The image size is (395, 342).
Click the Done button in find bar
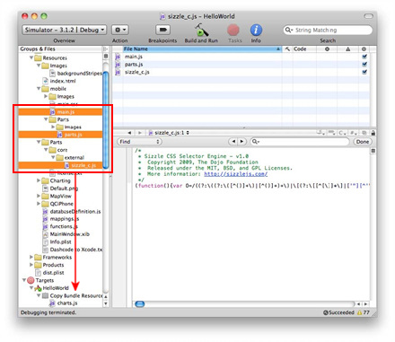(363, 142)
